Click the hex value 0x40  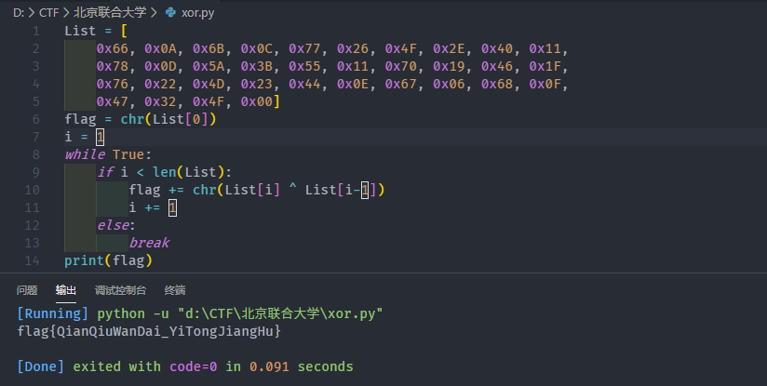pos(497,49)
